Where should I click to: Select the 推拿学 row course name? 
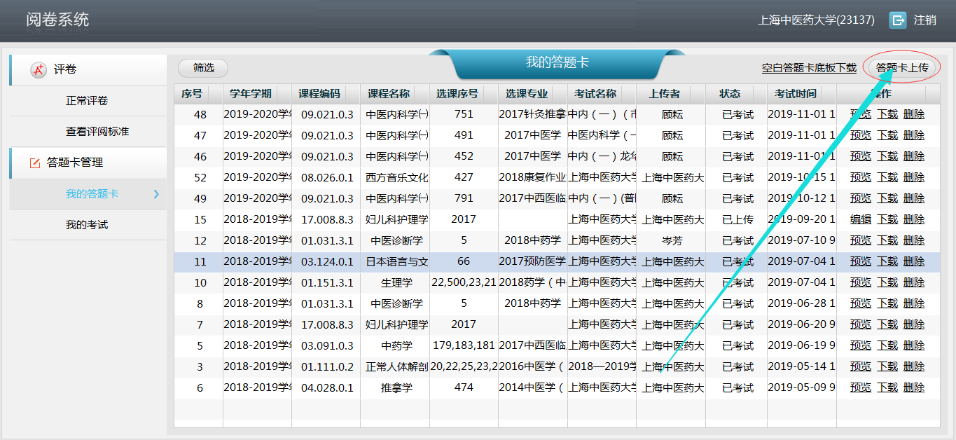pyautogui.click(x=396, y=387)
